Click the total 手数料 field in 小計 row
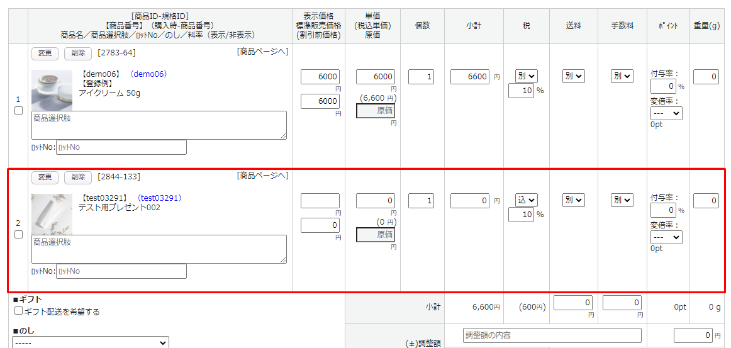 (x=622, y=303)
